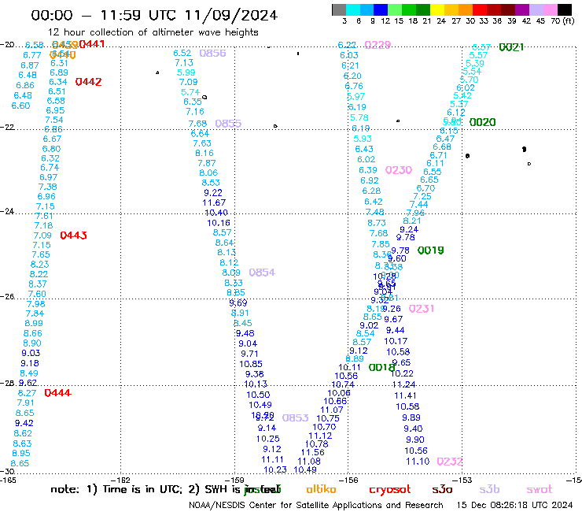Click the 'swot' legend label
The height and width of the screenshot is (512, 582).
coord(540,490)
